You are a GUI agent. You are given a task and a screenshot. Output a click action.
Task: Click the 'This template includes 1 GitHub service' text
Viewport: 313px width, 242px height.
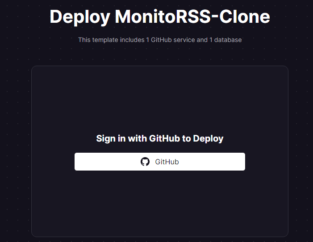(137, 40)
